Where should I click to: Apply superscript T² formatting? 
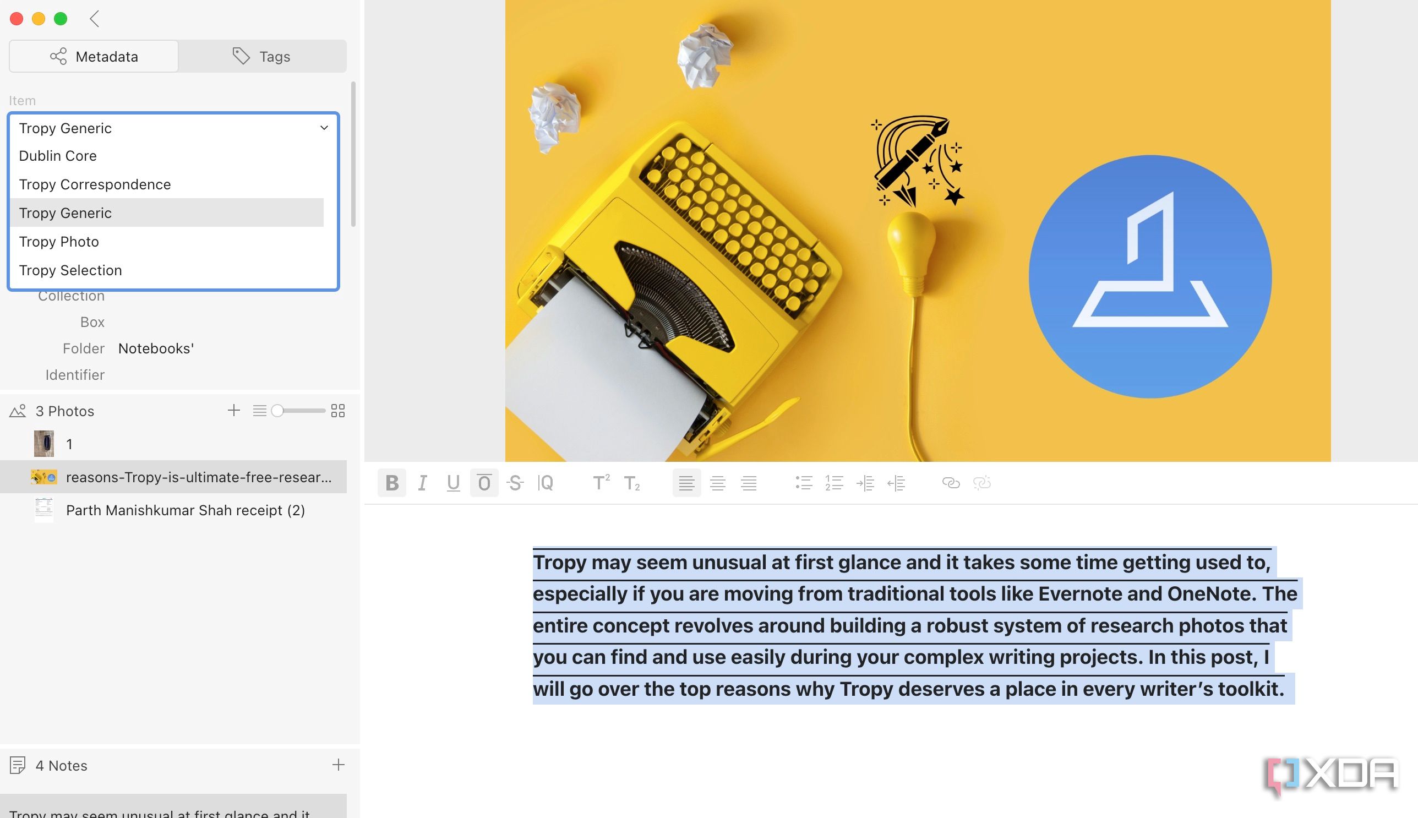(x=601, y=483)
